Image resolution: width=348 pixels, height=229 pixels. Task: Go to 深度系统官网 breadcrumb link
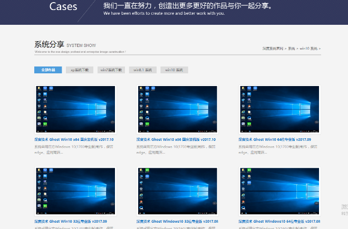point(273,48)
